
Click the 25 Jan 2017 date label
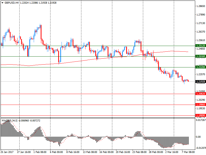7,152
